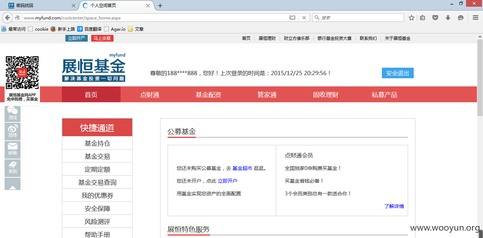The image size is (483, 238).
Task: Click the 搜索 search box
Action: point(358,18)
